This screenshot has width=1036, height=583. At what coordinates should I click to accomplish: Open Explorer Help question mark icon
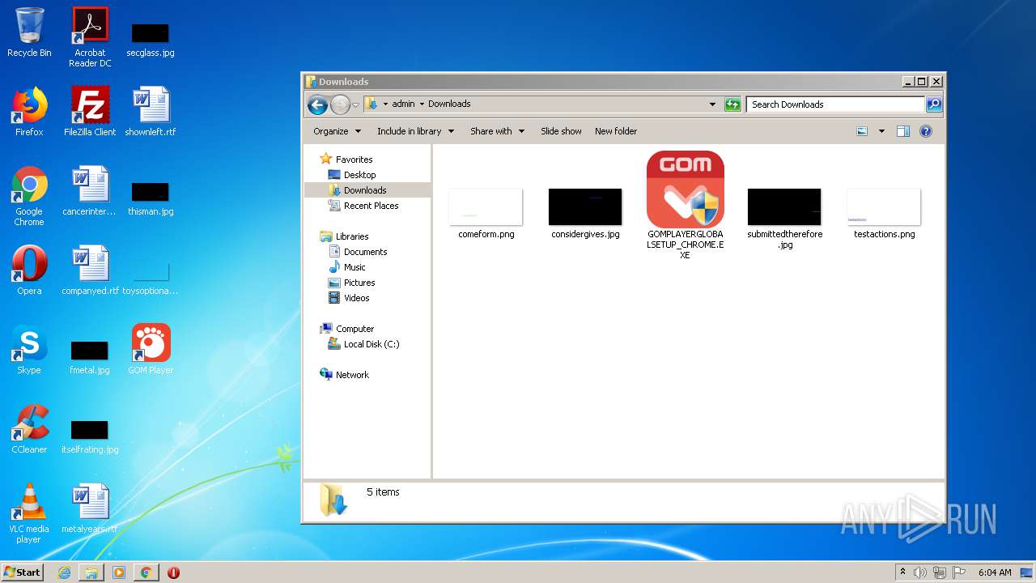926,131
